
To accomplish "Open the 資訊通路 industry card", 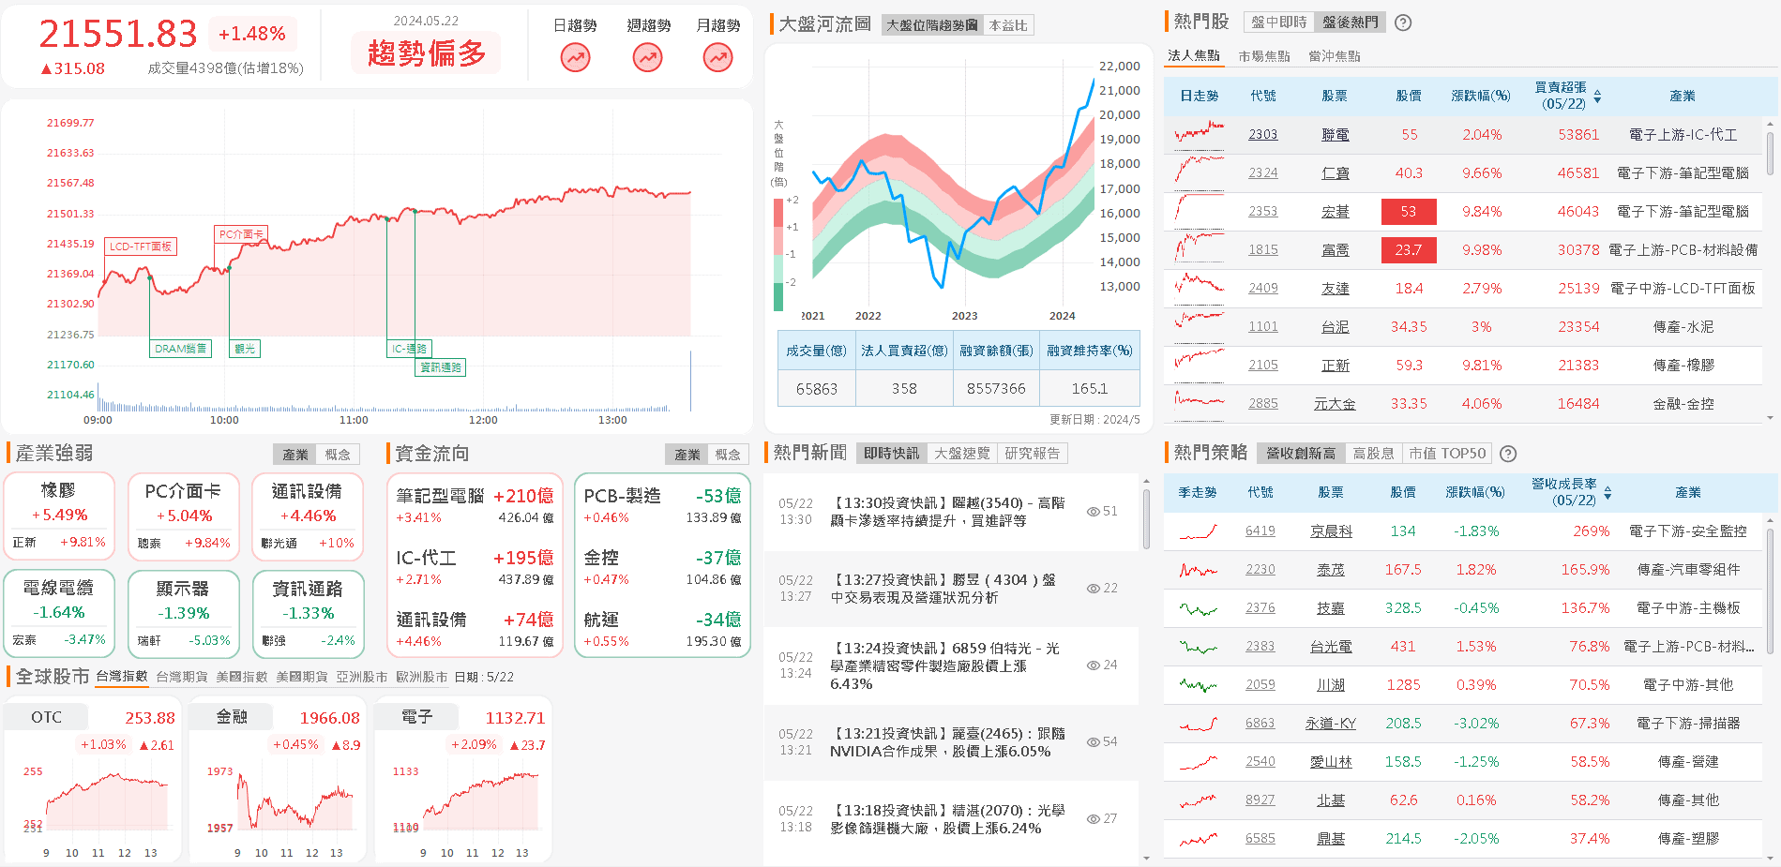I will (x=308, y=614).
